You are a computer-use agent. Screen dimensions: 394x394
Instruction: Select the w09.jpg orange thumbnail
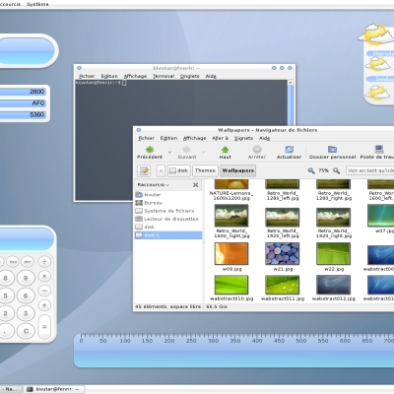click(x=231, y=254)
